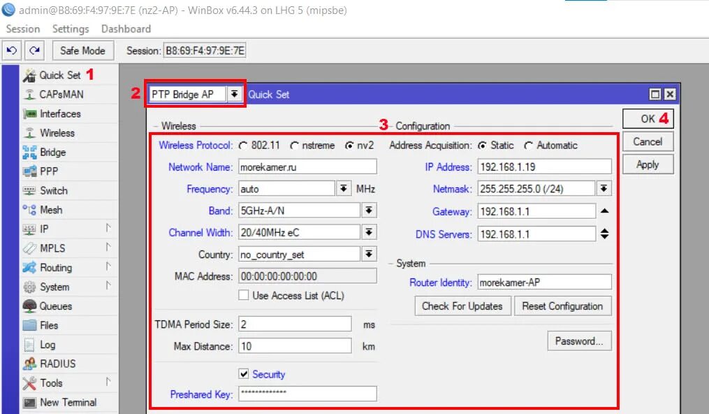The width and height of the screenshot is (709, 414).
Task: Click the Redo arrow in toolbar
Action: (34, 50)
